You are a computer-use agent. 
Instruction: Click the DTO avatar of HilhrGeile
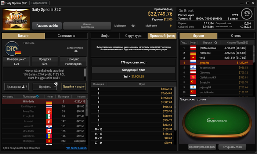[12, 49]
